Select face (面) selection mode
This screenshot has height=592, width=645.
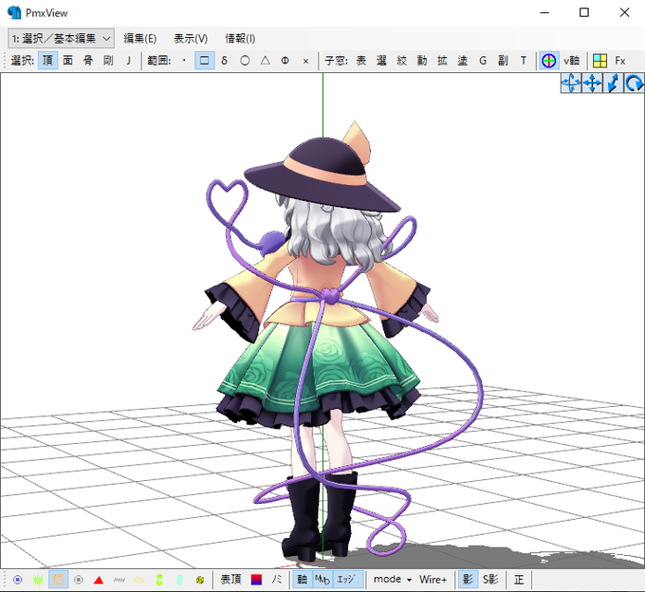(x=68, y=61)
